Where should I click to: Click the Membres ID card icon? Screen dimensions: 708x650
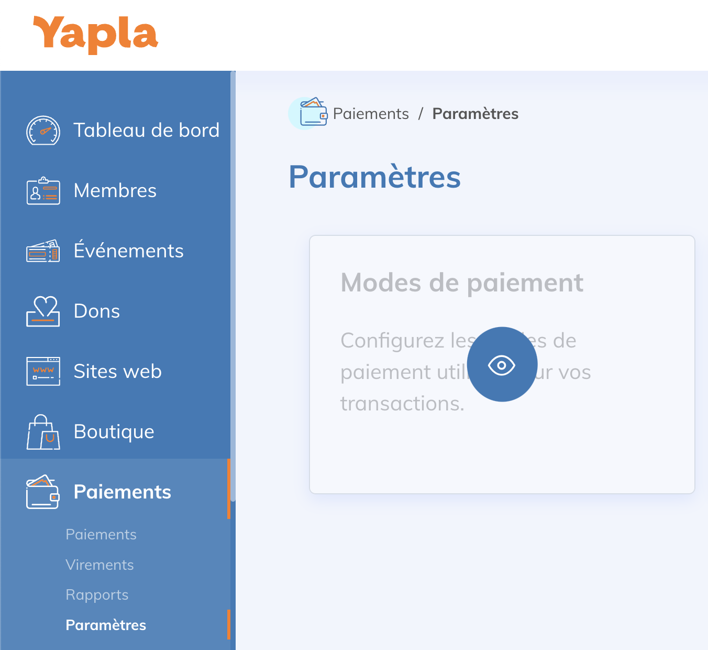point(43,191)
